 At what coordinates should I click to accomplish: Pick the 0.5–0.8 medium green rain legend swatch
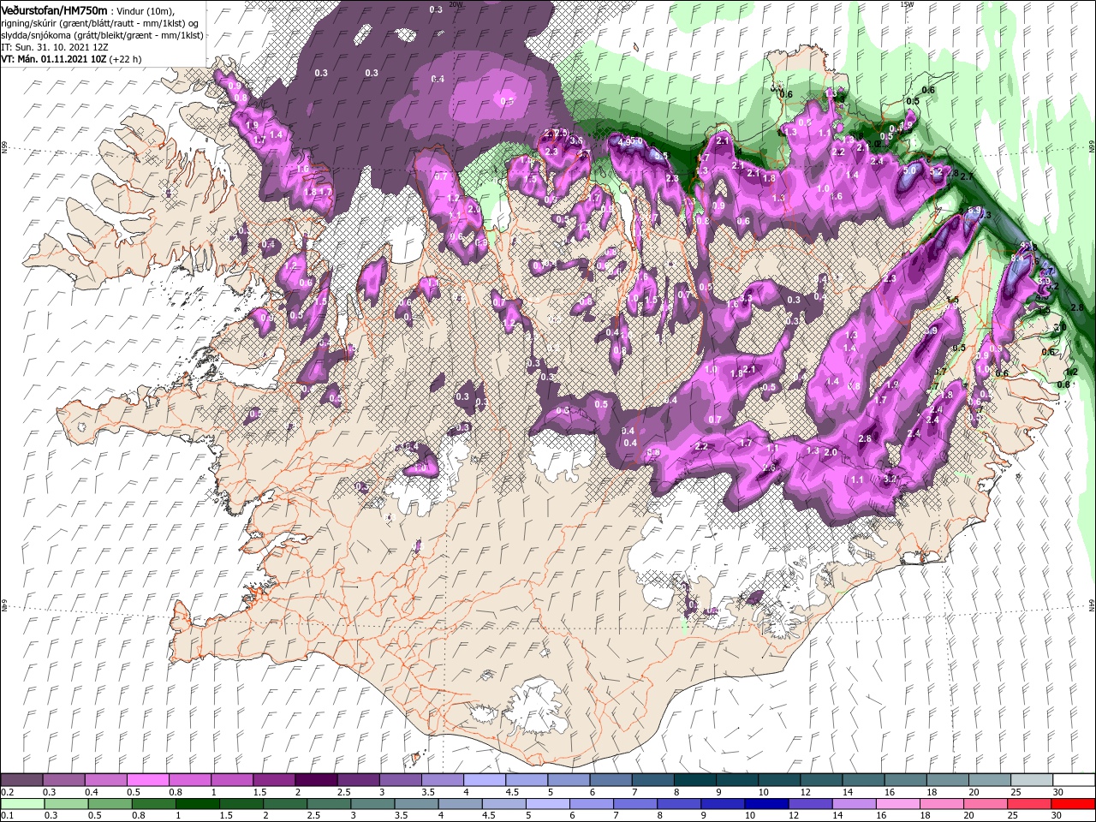click(x=110, y=804)
